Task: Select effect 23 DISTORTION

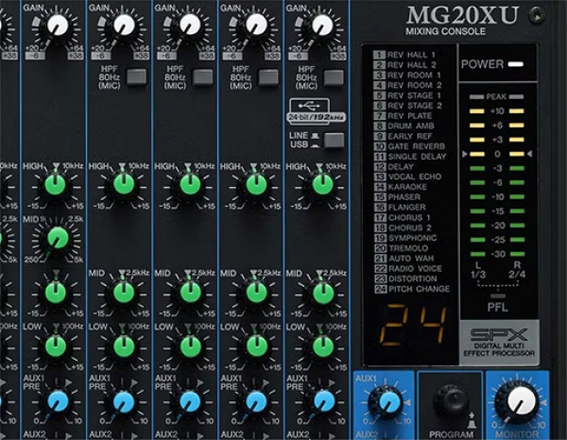Action: point(405,279)
